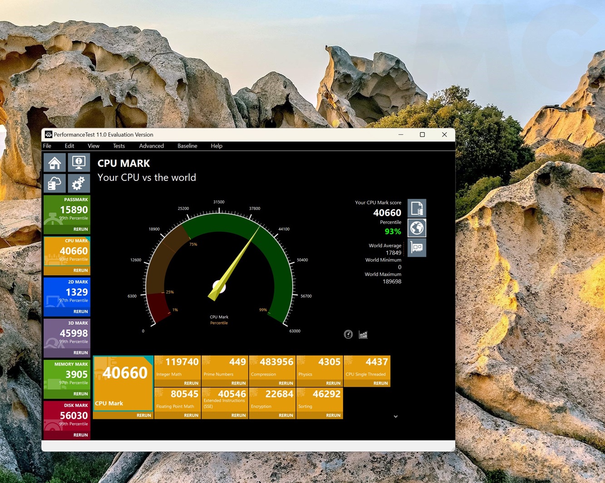Image resolution: width=605 pixels, height=483 pixels.
Task: Switch to the distribution chart view icon
Action: point(363,334)
